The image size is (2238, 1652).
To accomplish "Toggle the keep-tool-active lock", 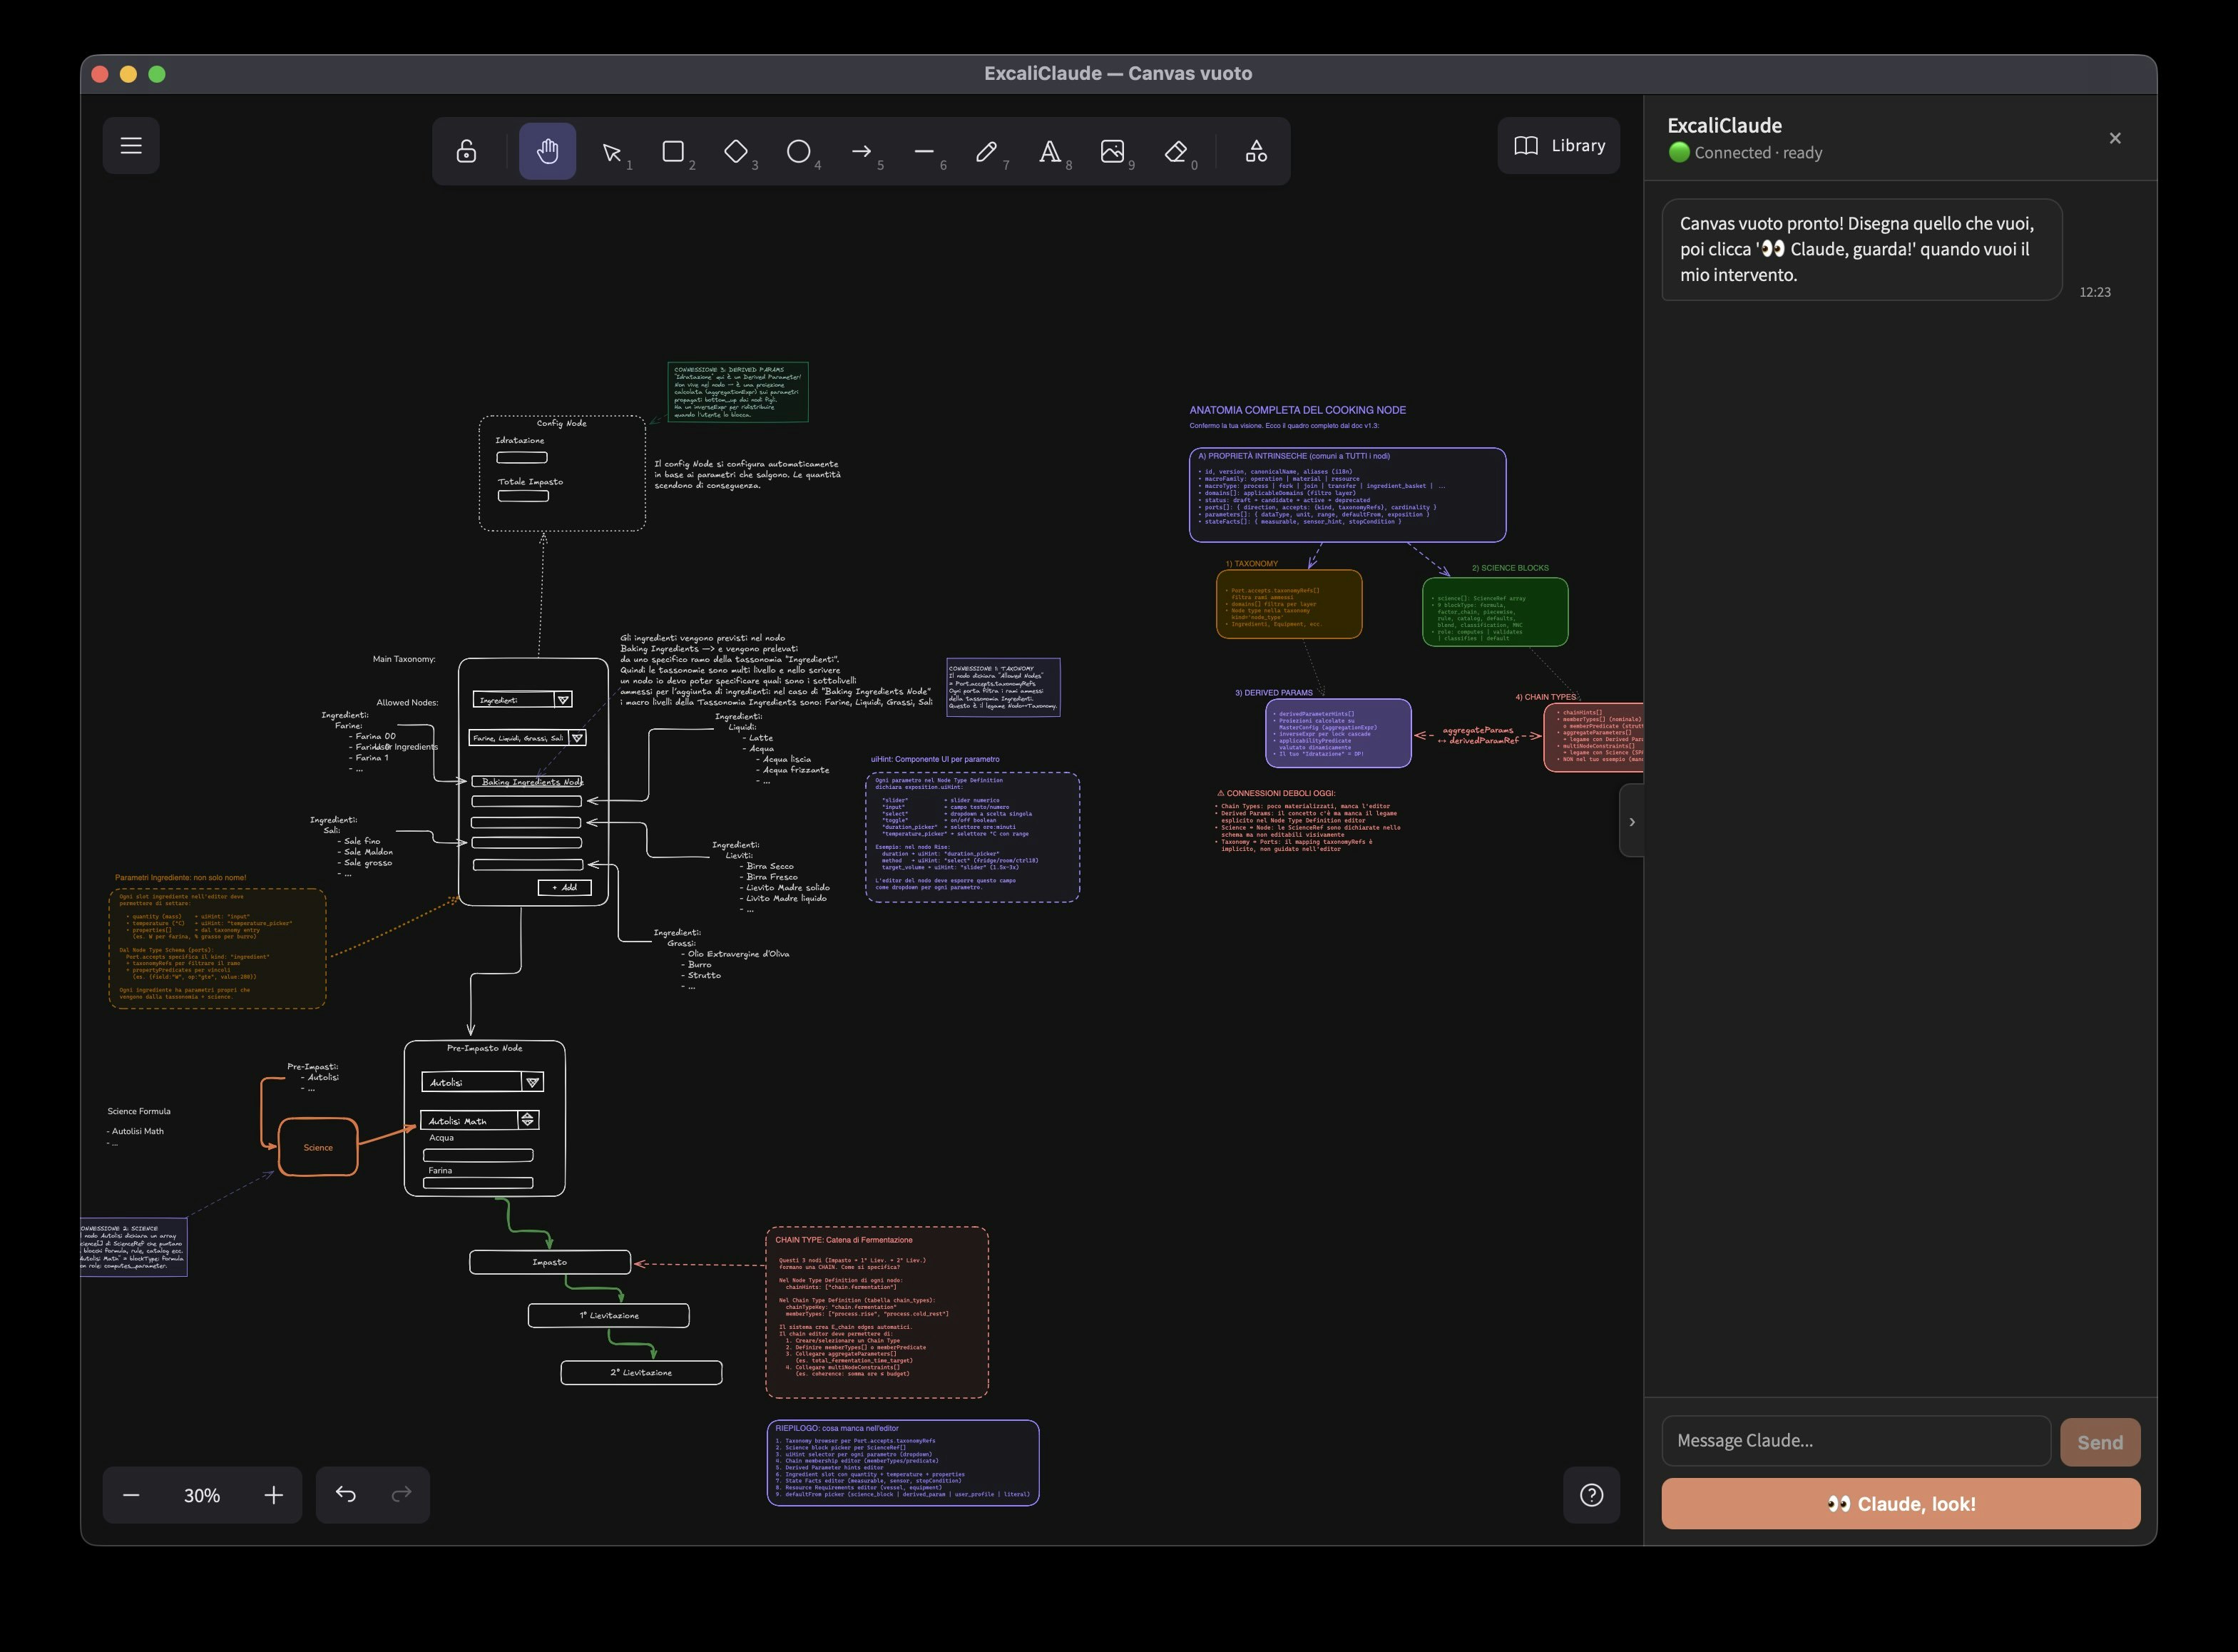I will (466, 151).
